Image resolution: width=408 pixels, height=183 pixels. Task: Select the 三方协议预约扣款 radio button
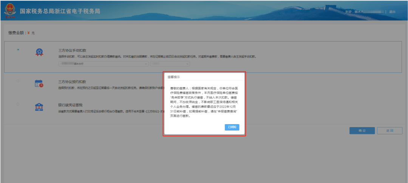[18, 81]
